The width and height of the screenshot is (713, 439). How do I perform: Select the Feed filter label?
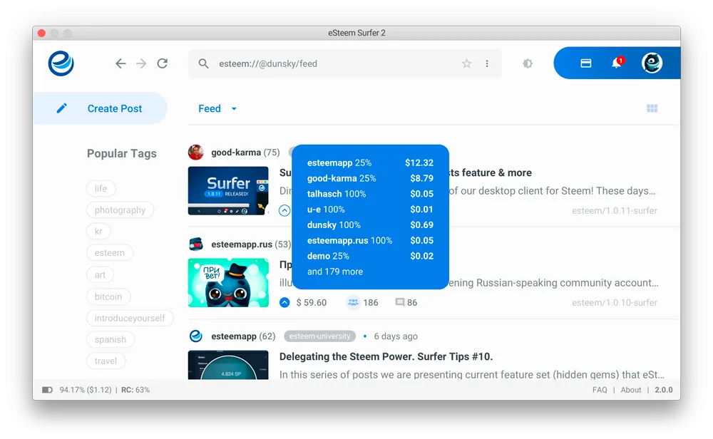[x=210, y=108]
